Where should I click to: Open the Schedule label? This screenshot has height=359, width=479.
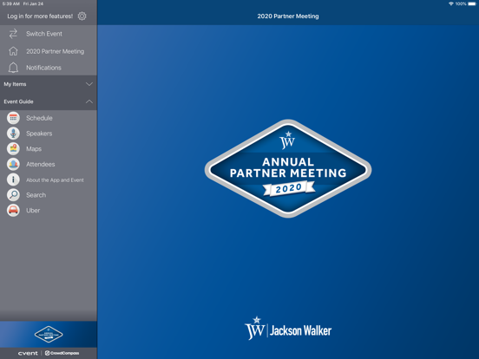click(x=39, y=118)
